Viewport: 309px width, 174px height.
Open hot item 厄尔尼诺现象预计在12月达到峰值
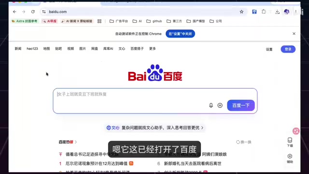tap(97, 163)
